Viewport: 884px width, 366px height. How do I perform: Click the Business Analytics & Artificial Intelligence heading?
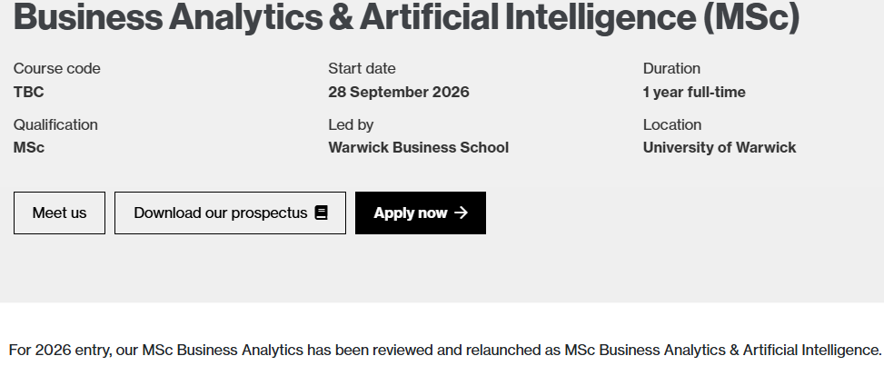click(405, 18)
